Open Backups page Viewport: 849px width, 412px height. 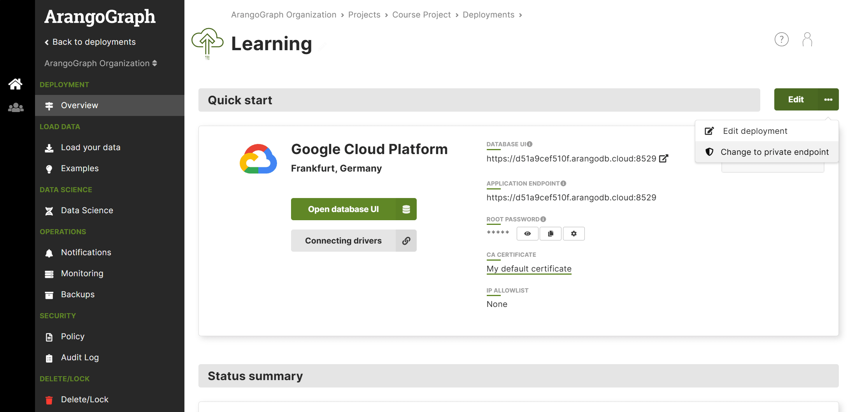click(x=110, y=295)
